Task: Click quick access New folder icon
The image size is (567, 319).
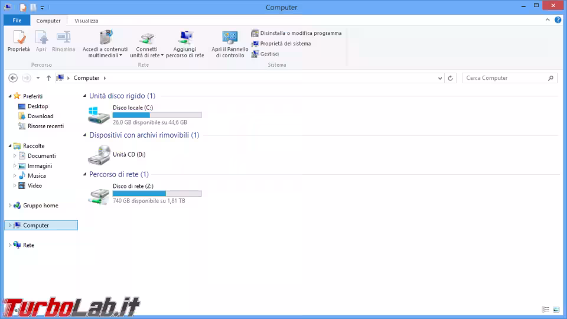Action: click(33, 7)
